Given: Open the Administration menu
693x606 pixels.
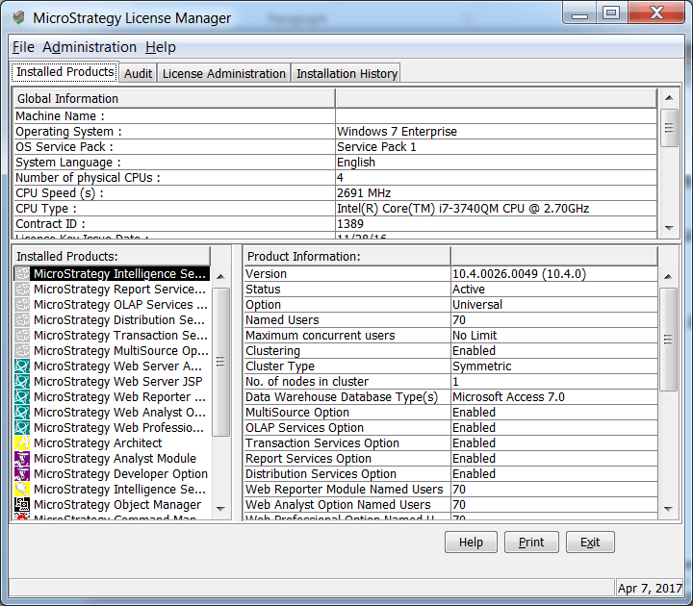Looking at the screenshot, I should point(90,47).
